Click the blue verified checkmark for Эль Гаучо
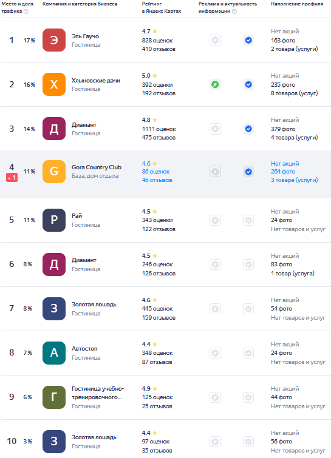The image size is (331, 458). pos(248,40)
